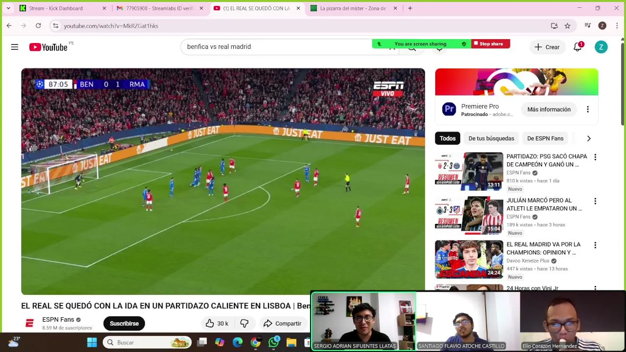The image size is (626, 352).
Task: Close the La pizarra del míster tab
Action: [395, 8]
